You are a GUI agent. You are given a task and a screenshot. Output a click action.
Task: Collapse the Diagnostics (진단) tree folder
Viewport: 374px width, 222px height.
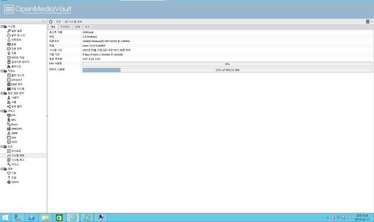tap(2, 147)
